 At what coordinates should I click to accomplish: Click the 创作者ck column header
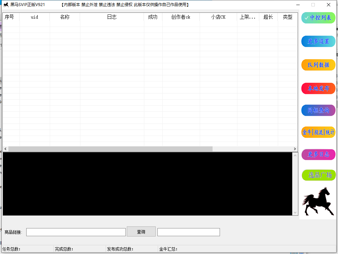pos(181,17)
